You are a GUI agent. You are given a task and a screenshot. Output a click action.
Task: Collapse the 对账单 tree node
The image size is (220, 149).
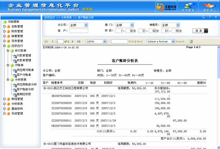pos(8,65)
